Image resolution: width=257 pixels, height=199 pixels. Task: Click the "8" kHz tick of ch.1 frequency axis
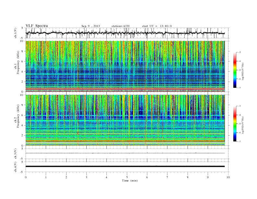22,51
